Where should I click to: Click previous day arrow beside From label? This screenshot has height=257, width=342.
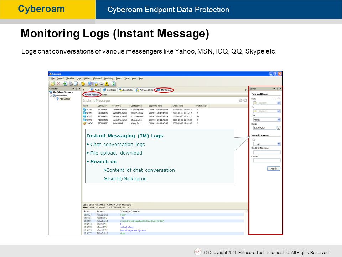273,99
